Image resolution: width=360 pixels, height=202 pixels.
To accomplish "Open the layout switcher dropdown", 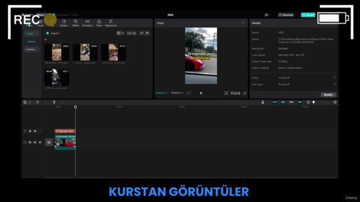I will pos(268,15).
